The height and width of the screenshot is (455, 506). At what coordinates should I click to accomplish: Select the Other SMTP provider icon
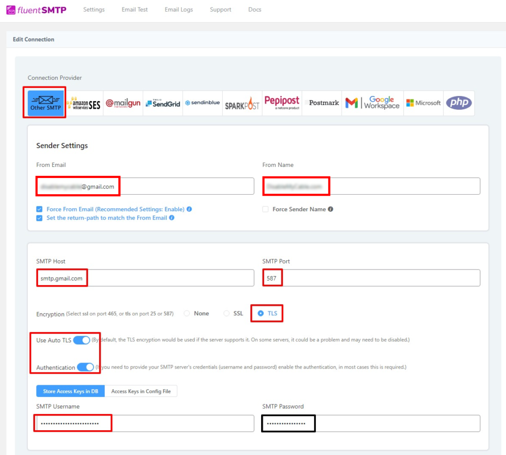coord(44,103)
